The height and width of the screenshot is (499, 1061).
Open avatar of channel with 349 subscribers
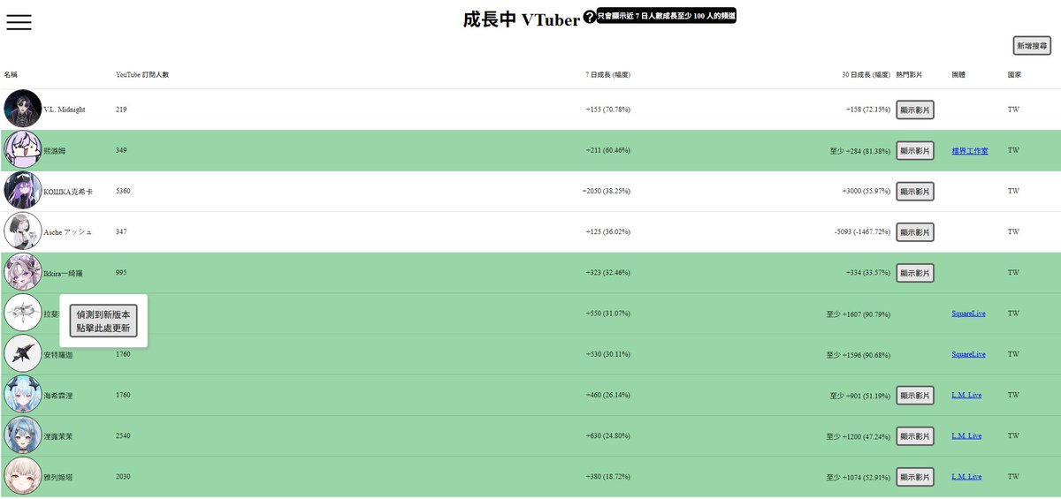(23, 150)
